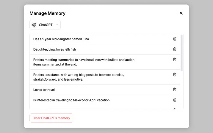This screenshot has width=213, height=133.
Task: Remove the meeting summaries preference memory
Action: (175, 60)
